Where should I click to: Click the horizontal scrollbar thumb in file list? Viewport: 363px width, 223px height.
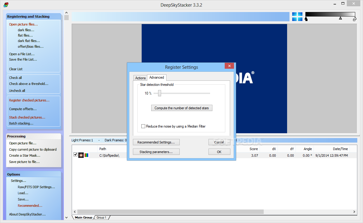170,212
